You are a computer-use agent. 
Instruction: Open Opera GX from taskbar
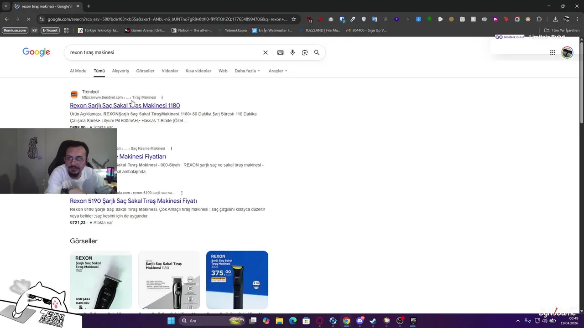tap(320, 321)
